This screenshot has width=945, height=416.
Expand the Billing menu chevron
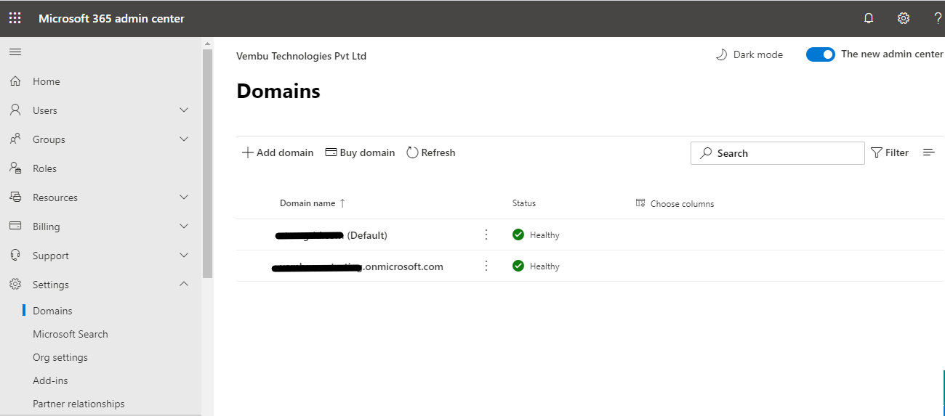[184, 226]
